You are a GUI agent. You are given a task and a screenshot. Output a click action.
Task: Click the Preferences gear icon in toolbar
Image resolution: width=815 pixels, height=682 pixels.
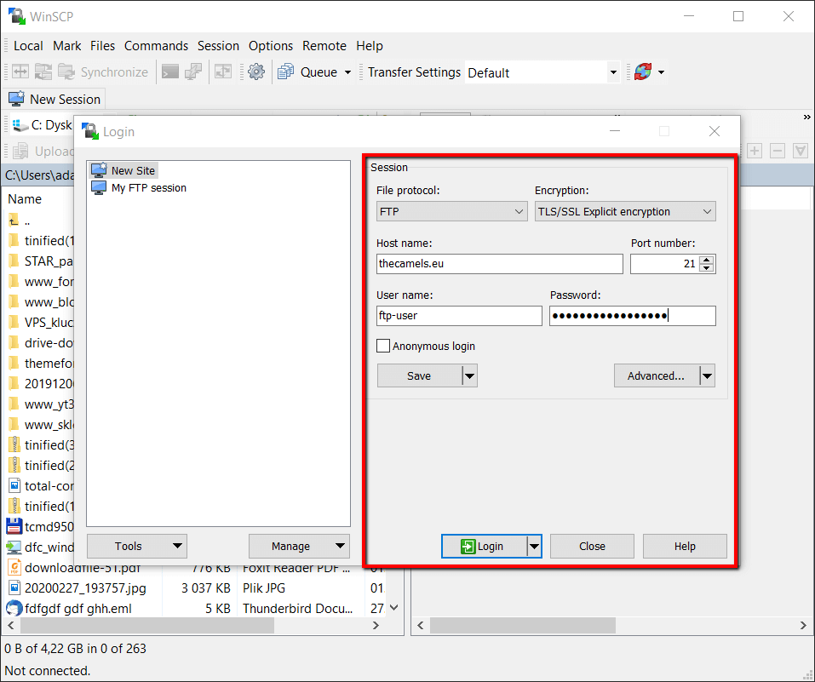[x=256, y=72]
